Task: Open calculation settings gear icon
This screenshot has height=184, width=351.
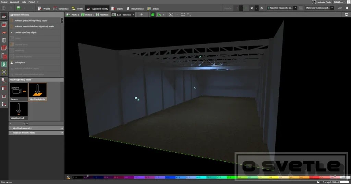Action: (262, 8)
